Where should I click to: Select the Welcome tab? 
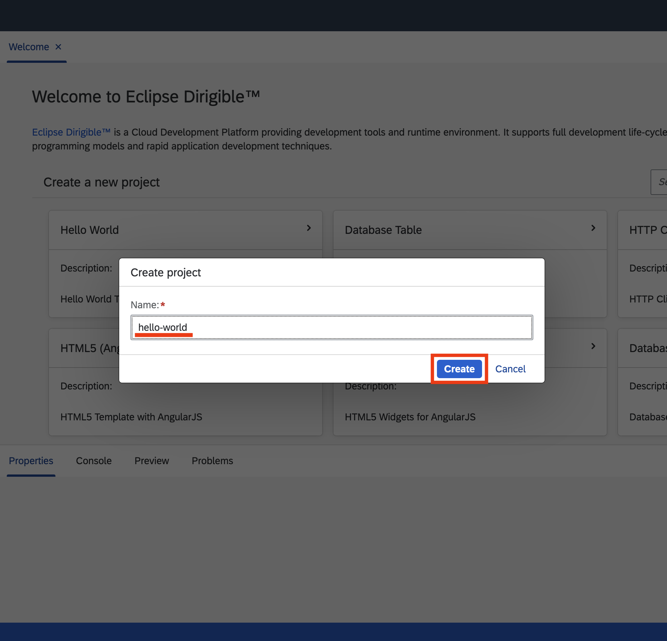(x=29, y=47)
